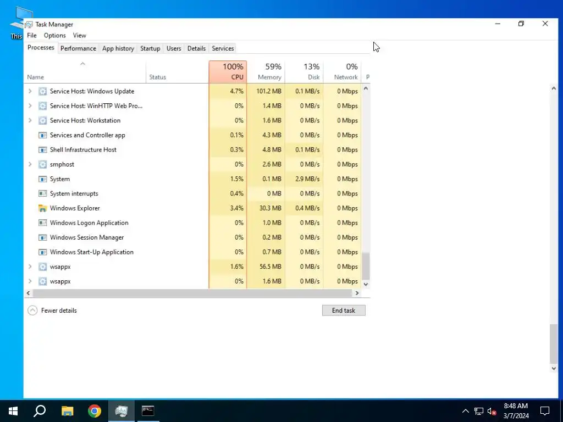
Task: Open the network status tray icon
Action: (479, 411)
